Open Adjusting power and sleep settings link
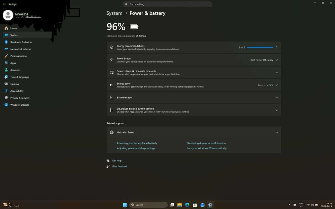 pos(136,148)
